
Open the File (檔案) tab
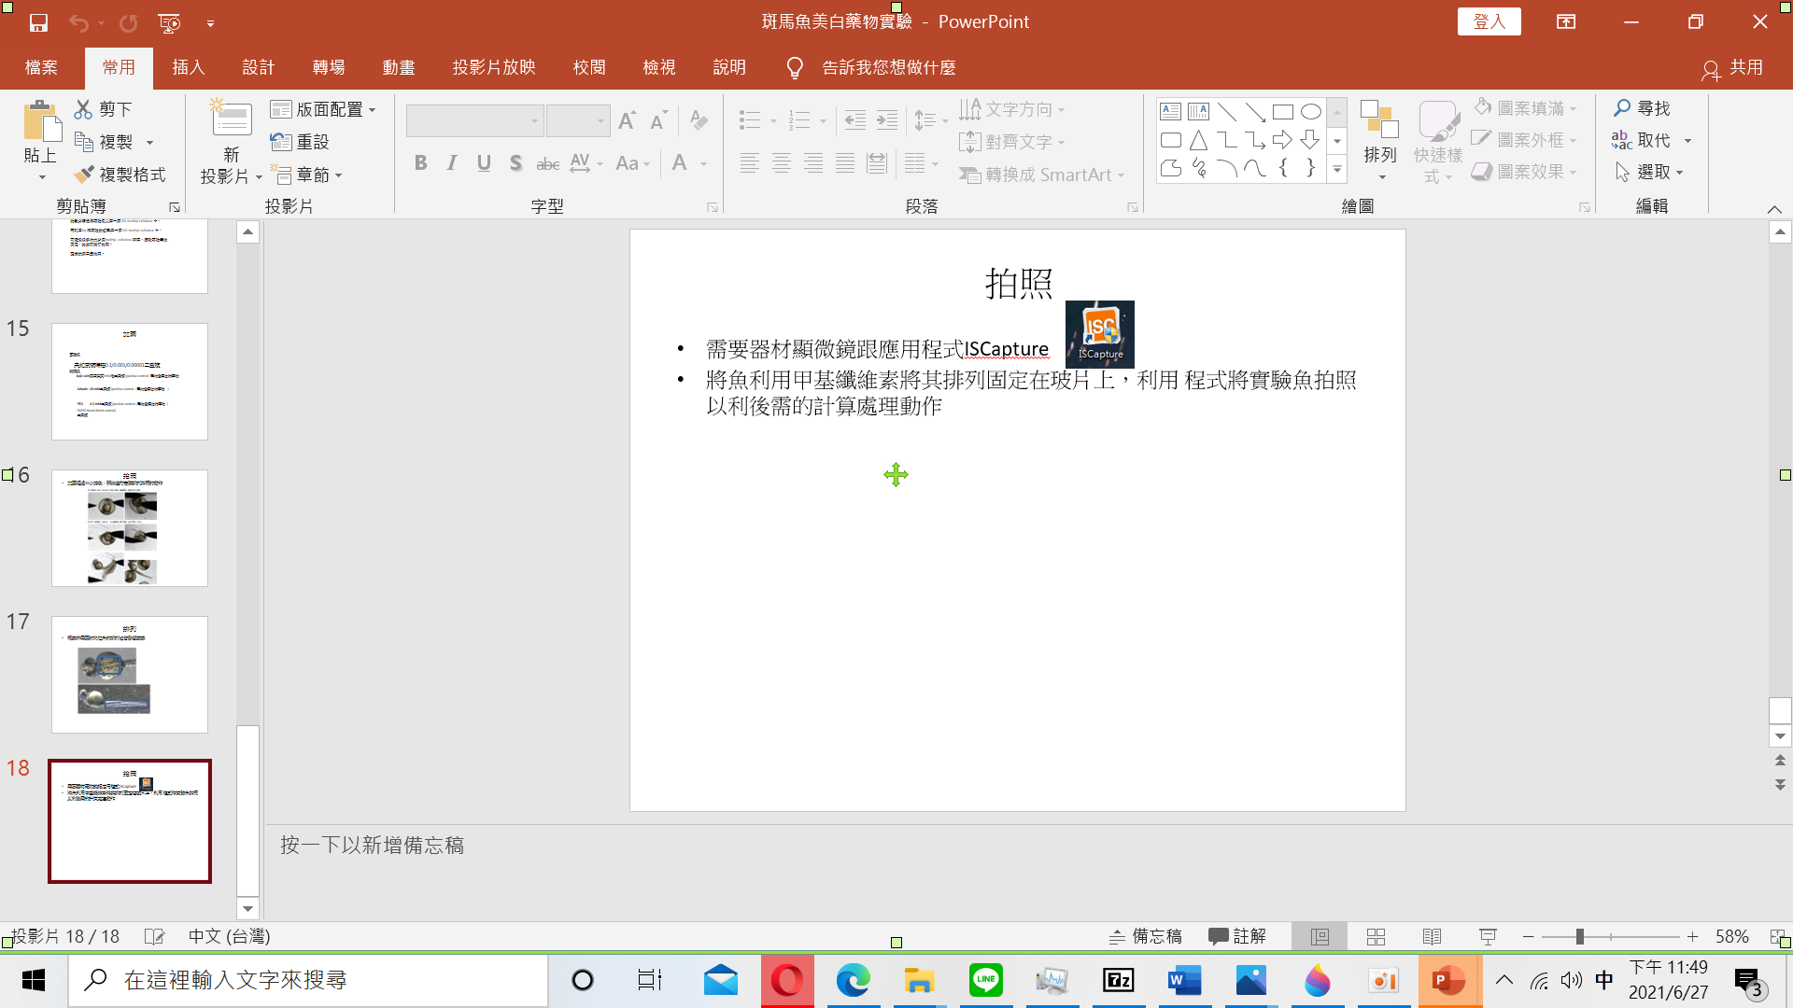[x=41, y=67]
